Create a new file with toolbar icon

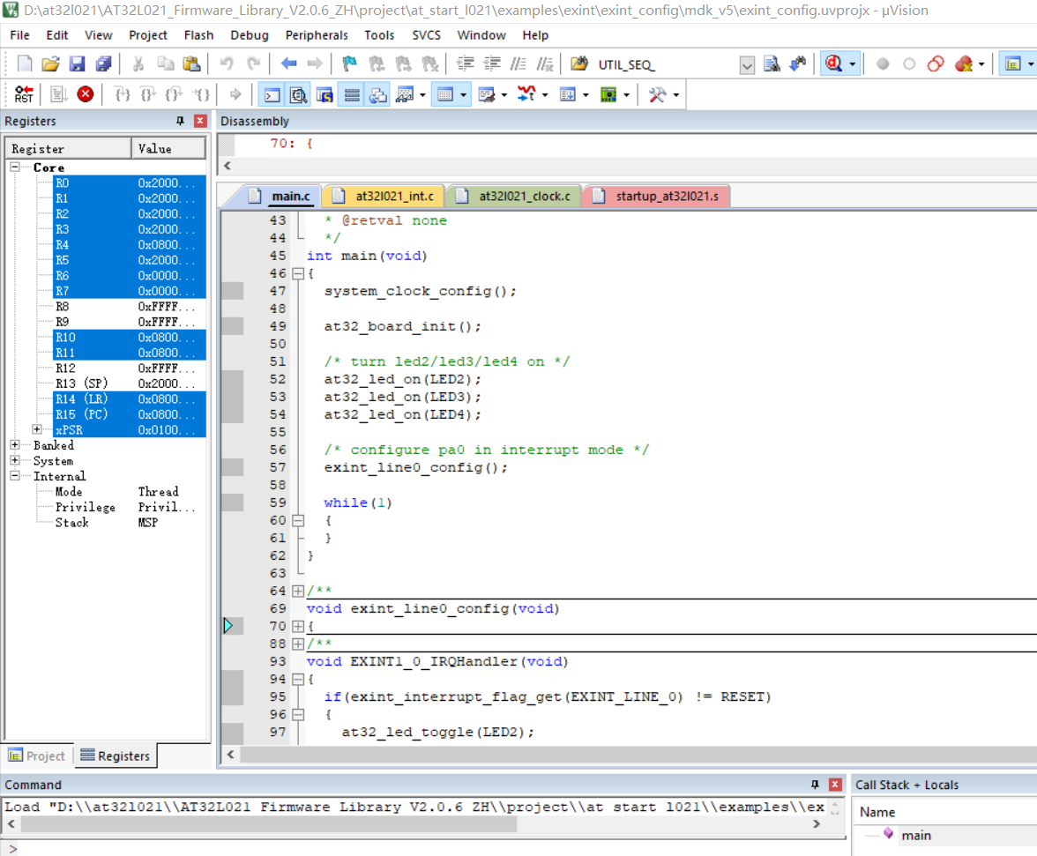click(x=25, y=64)
